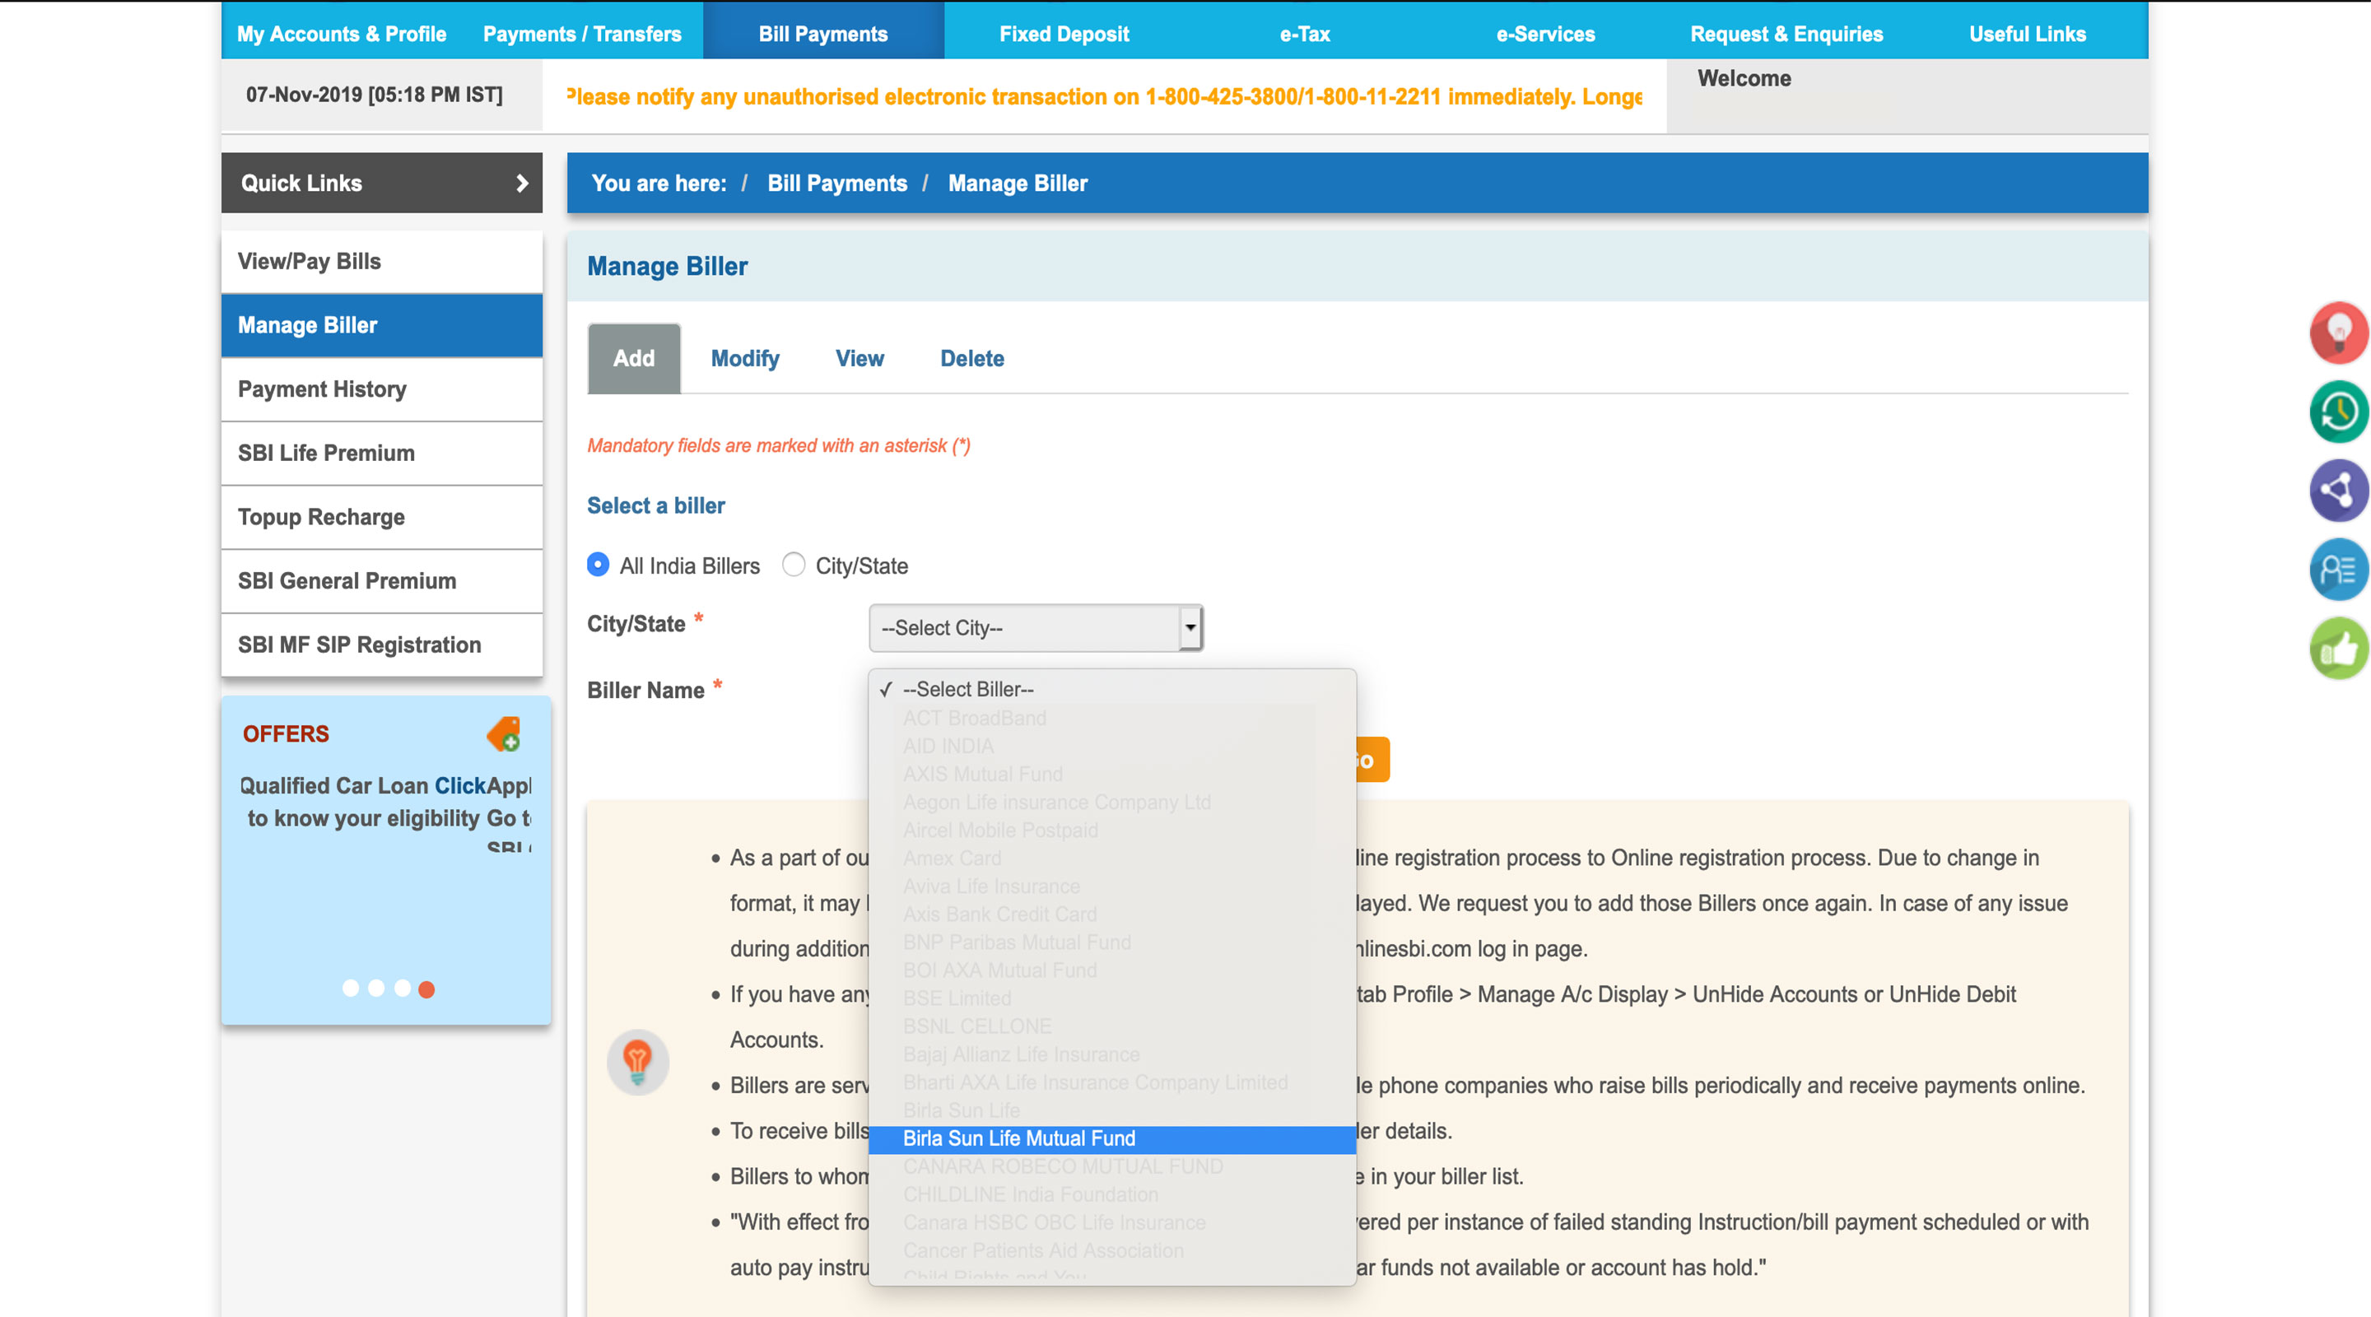This screenshot has width=2371, height=1317.
Task: Click the Quick Links chevron arrow
Action: (x=522, y=184)
